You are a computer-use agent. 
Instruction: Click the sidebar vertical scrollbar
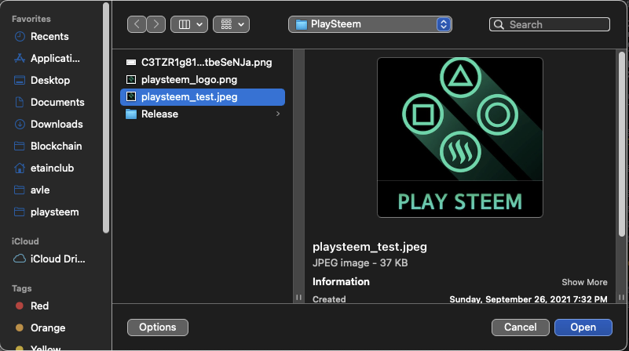106,118
